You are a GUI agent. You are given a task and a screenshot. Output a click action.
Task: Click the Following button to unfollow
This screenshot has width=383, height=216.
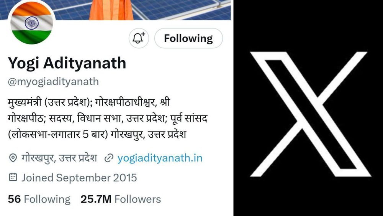coord(188,38)
